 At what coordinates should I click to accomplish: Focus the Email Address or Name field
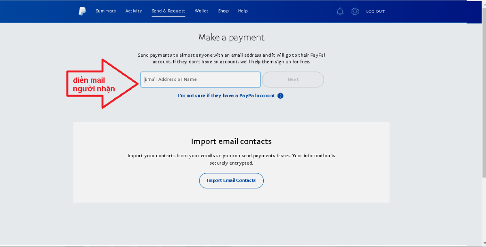[200, 80]
